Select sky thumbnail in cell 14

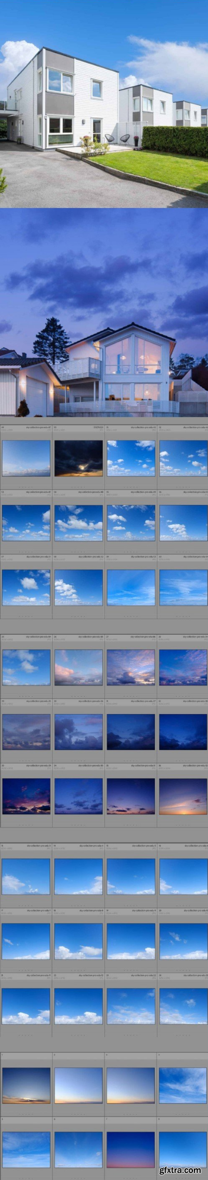pyautogui.click(x=78, y=876)
